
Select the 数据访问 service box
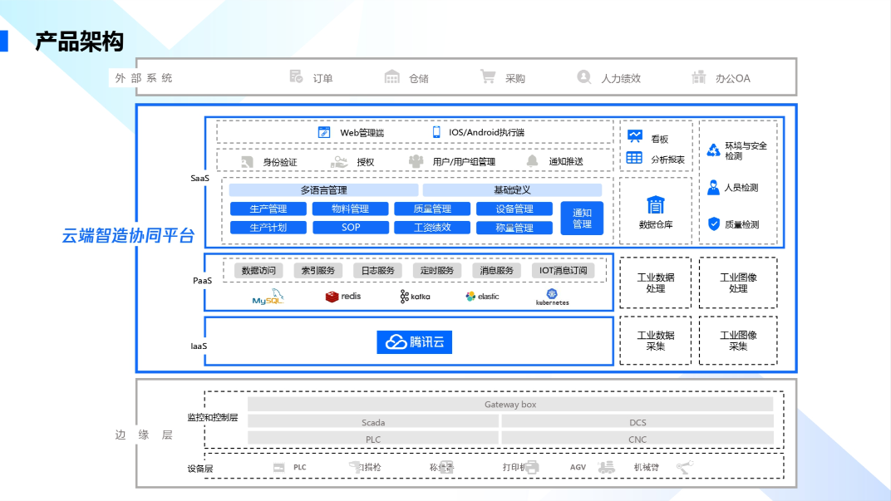click(258, 271)
